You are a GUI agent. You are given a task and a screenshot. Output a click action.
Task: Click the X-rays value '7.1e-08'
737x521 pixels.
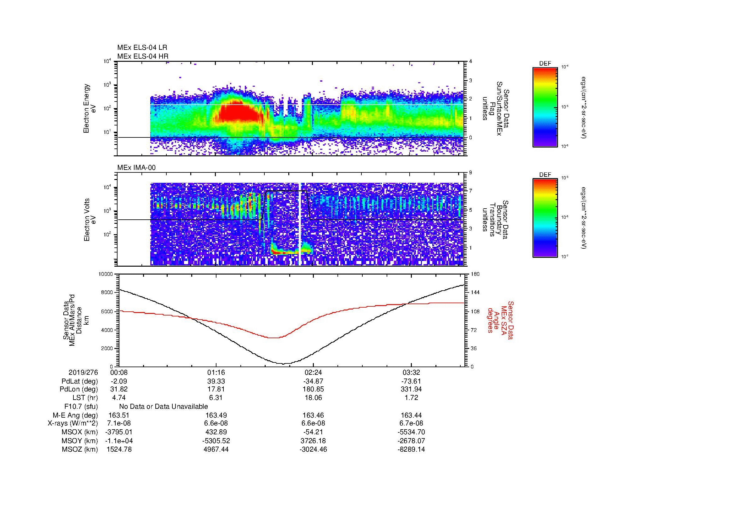pyautogui.click(x=119, y=423)
